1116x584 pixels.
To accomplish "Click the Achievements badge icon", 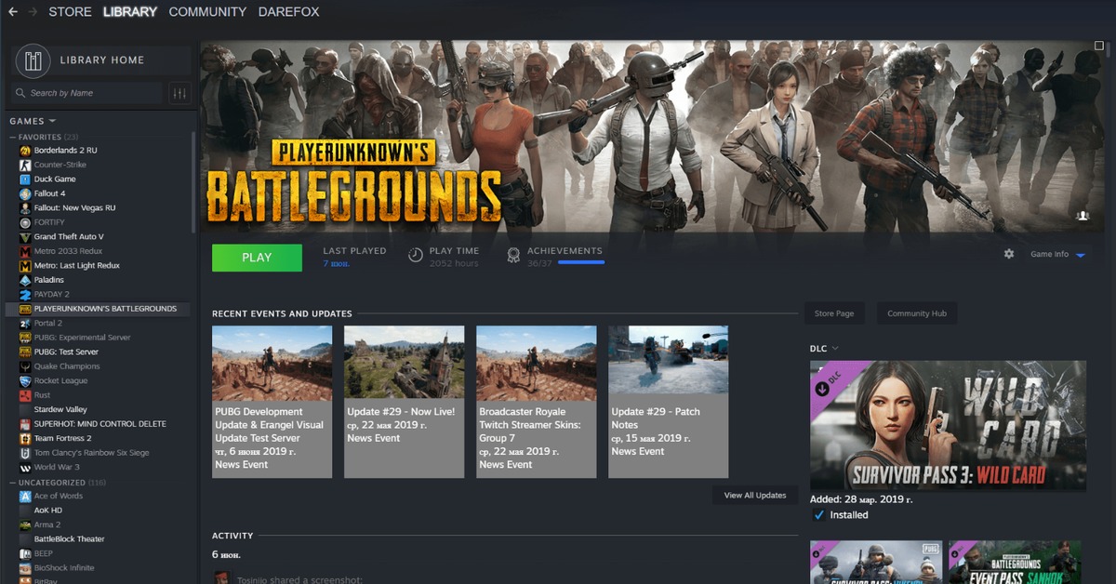I will pyautogui.click(x=513, y=255).
